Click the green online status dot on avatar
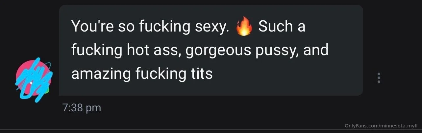The width and height of the screenshot is (422, 133). click(x=47, y=89)
